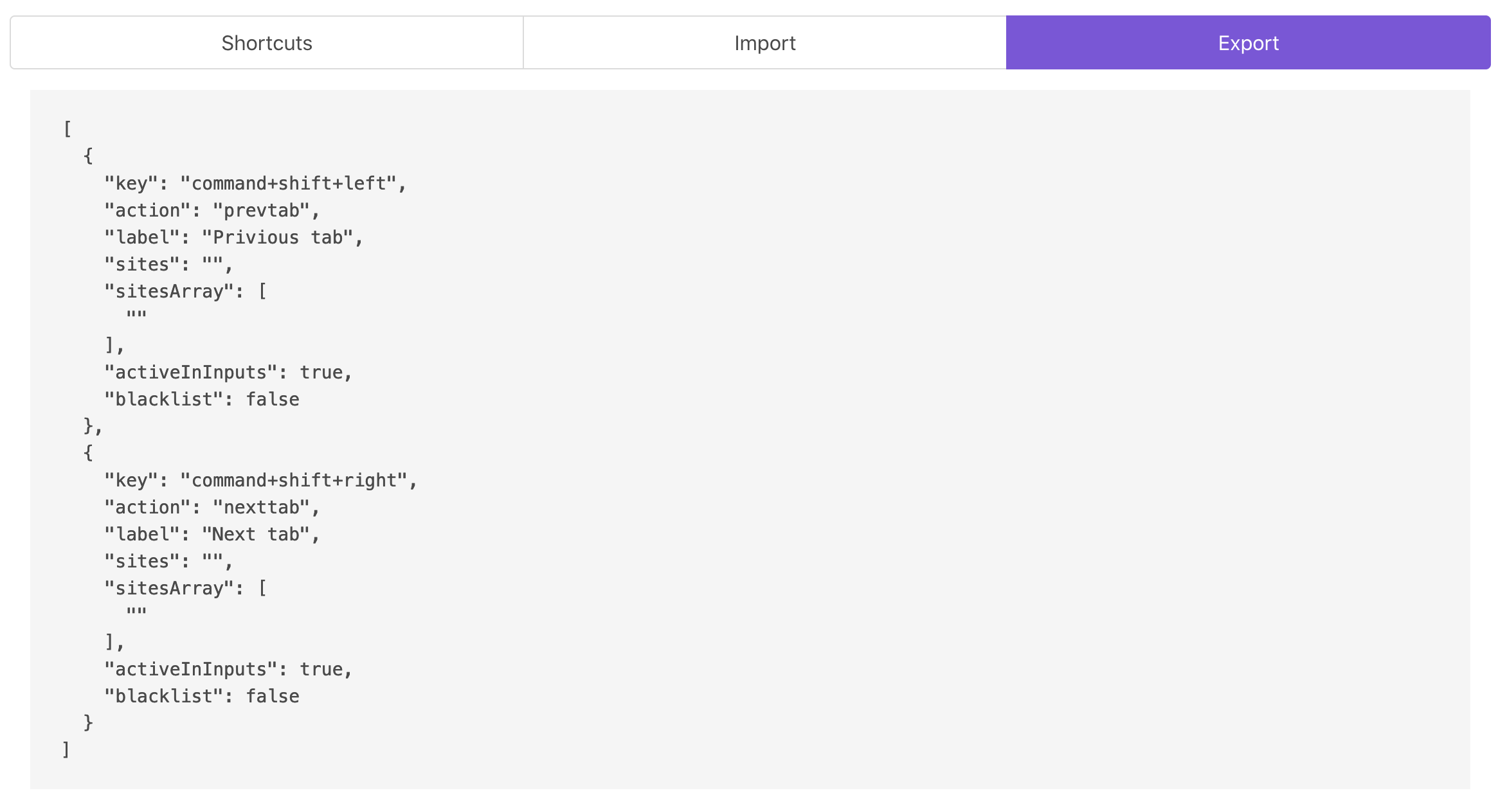1507x811 pixels.
Task: Click the first blacklist false value
Action: pyautogui.click(x=273, y=400)
